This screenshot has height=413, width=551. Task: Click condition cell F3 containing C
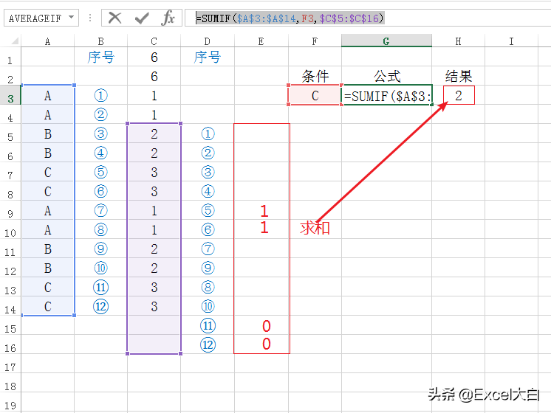315,95
